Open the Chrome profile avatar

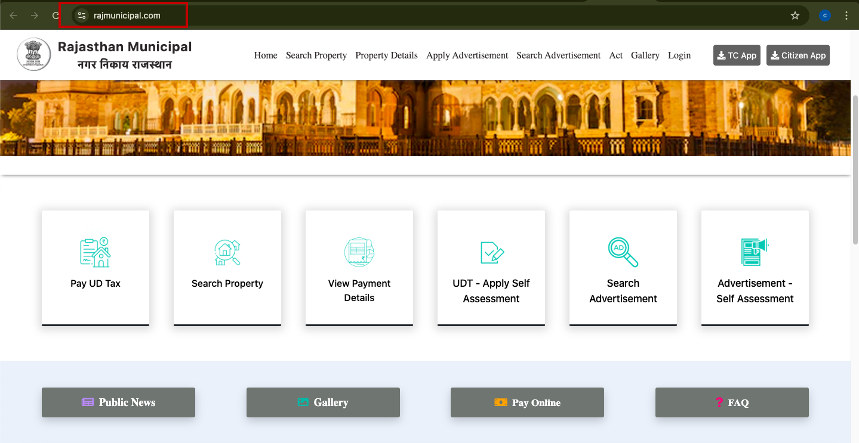click(825, 16)
